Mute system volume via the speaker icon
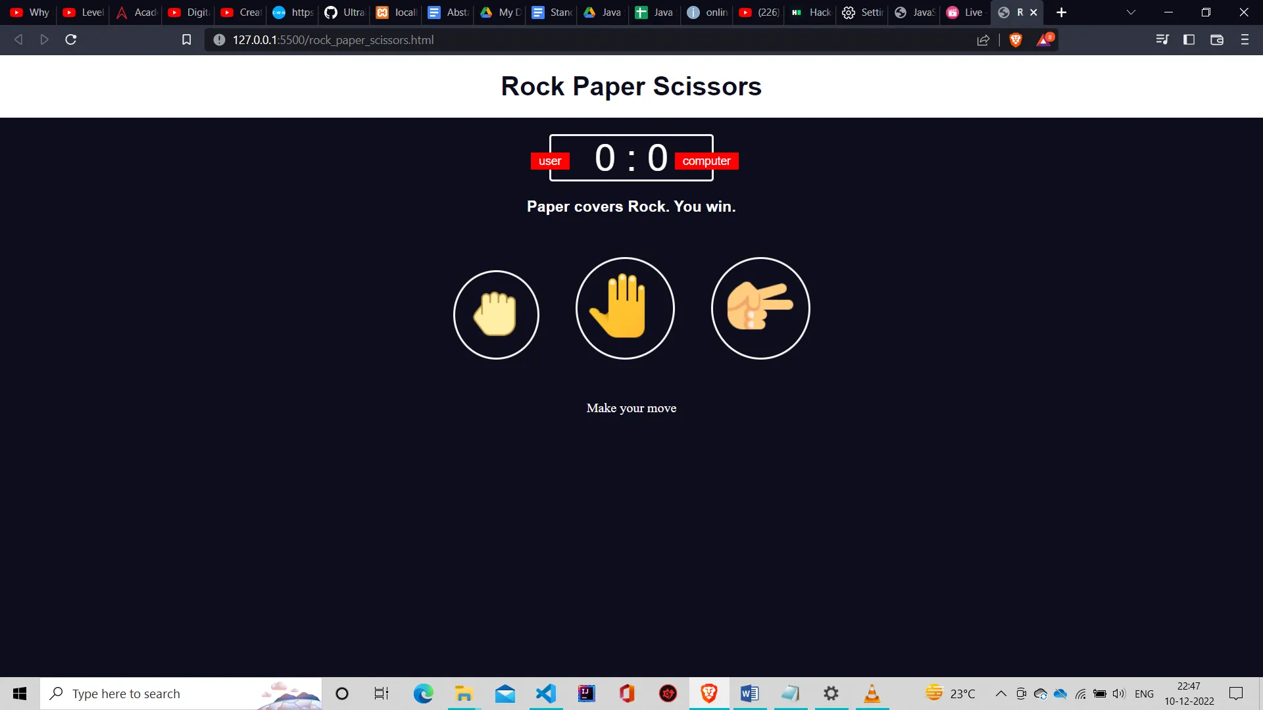The width and height of the screenshot is (1263, 710). pyautogui.click(x=1118, y=694)
